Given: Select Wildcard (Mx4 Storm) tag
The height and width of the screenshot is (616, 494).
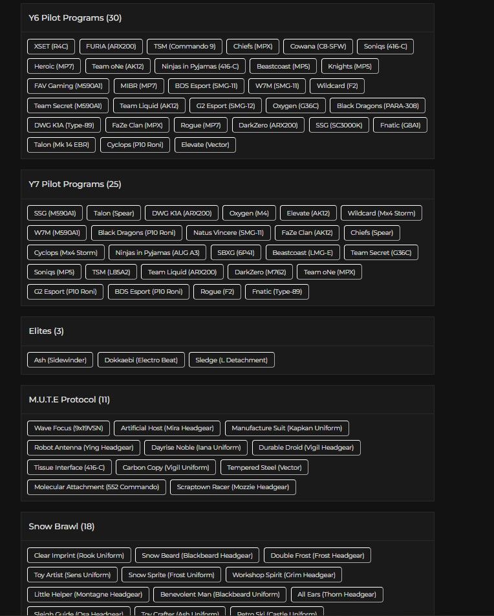Looking at the screenshot, I should click(x=381, y=213).
